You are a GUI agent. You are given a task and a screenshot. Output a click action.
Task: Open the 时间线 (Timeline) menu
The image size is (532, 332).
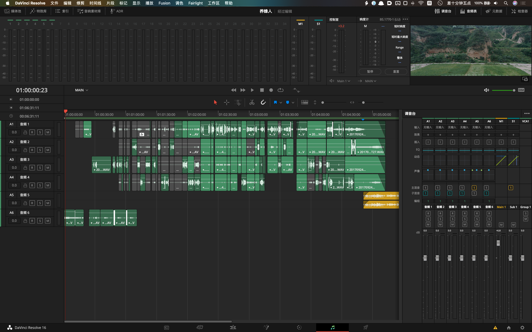(x=95, y=3)
